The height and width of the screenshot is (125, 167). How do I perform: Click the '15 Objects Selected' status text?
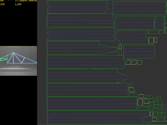click(26, 1)
